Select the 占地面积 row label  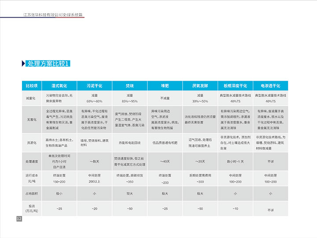pyautogui.click(x=32, y=193)
